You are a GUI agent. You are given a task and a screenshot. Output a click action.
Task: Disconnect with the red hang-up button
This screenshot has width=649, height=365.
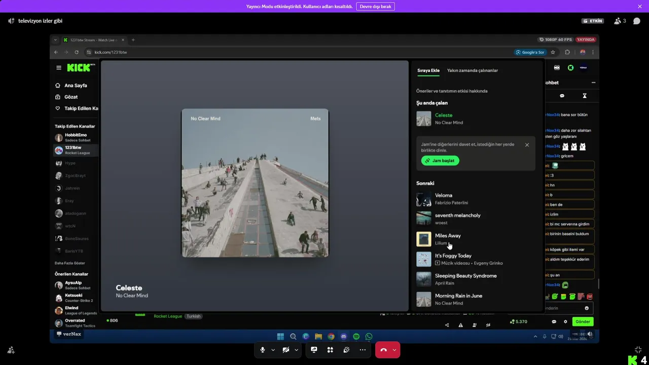click(x=384, y=350)
